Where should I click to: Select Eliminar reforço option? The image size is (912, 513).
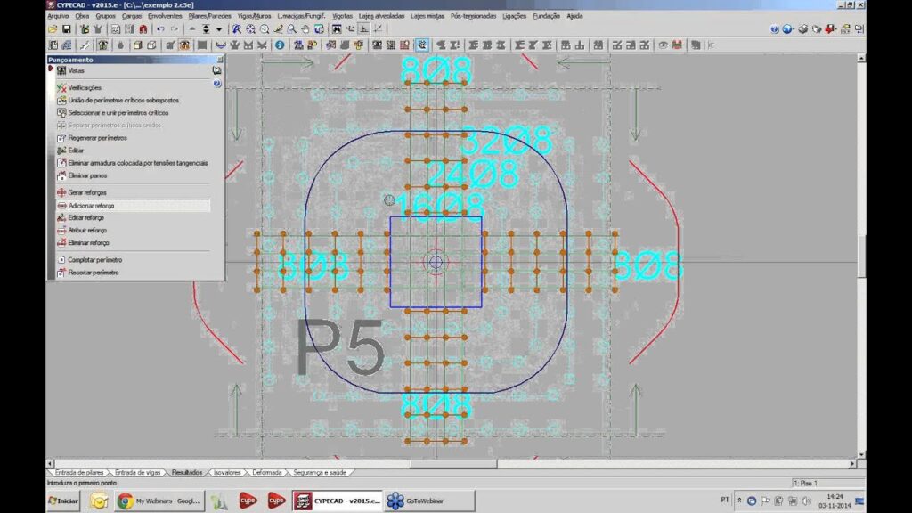(88, 242)
